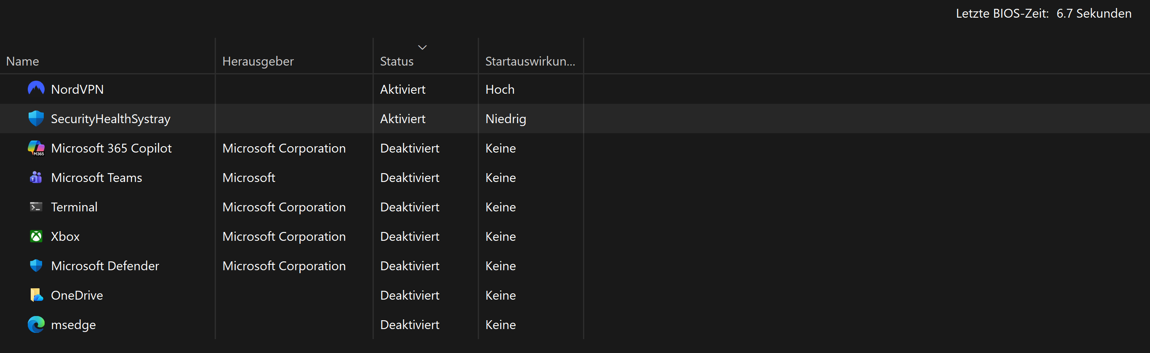Click the Niedrig impact of SecurityHealthSystray
The image size is (1150, 353).
tap(506, 119)
